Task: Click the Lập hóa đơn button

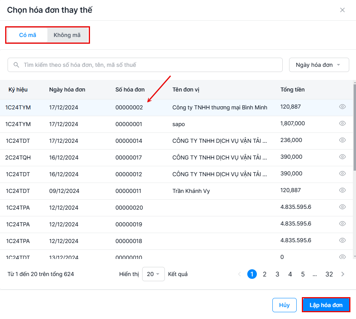Action: [x=326, y=305]
